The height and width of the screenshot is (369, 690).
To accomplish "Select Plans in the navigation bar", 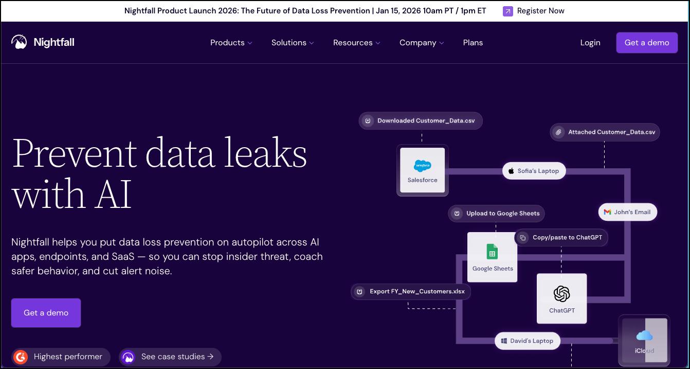I will (473, 42).
